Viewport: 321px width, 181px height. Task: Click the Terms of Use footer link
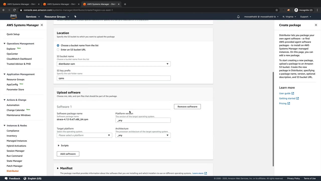310,178
